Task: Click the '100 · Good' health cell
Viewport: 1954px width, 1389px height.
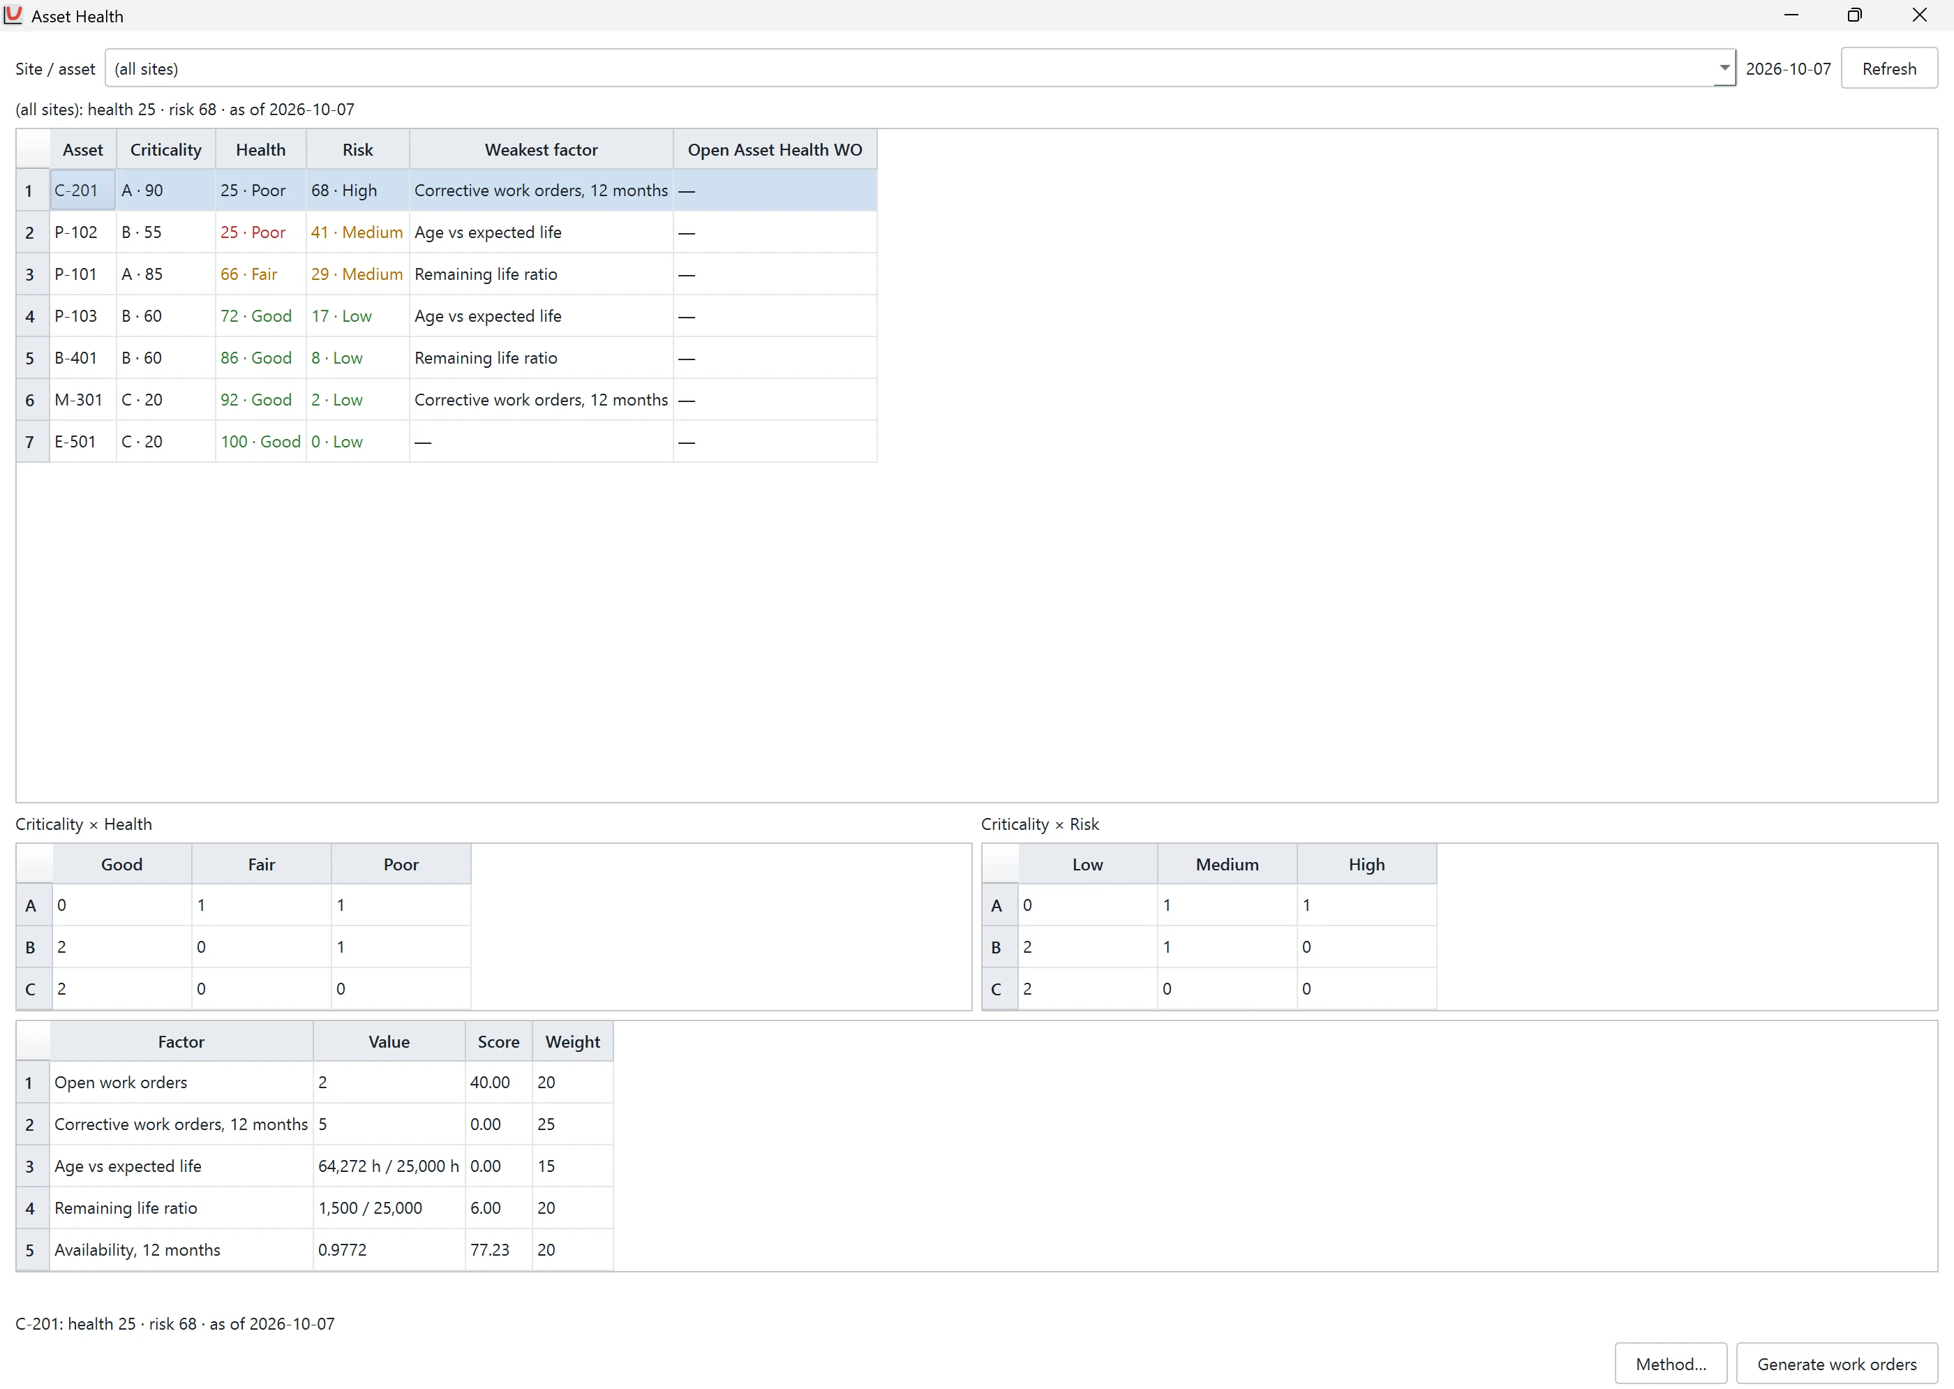Action: [261, 443]
